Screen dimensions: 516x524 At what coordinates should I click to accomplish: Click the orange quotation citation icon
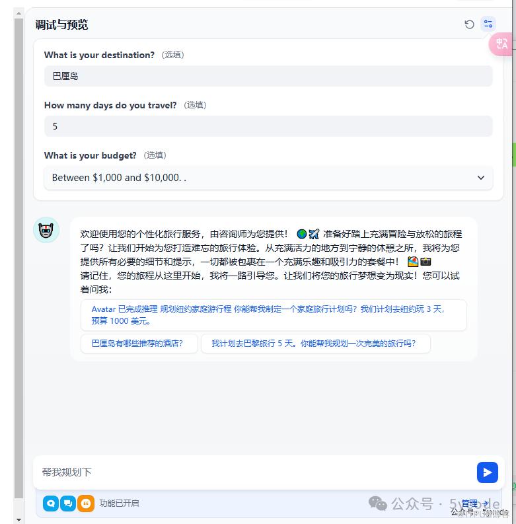point(85,504)
